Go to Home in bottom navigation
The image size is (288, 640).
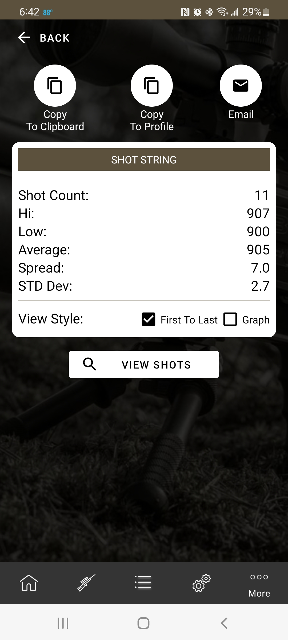tap(29, 583)
